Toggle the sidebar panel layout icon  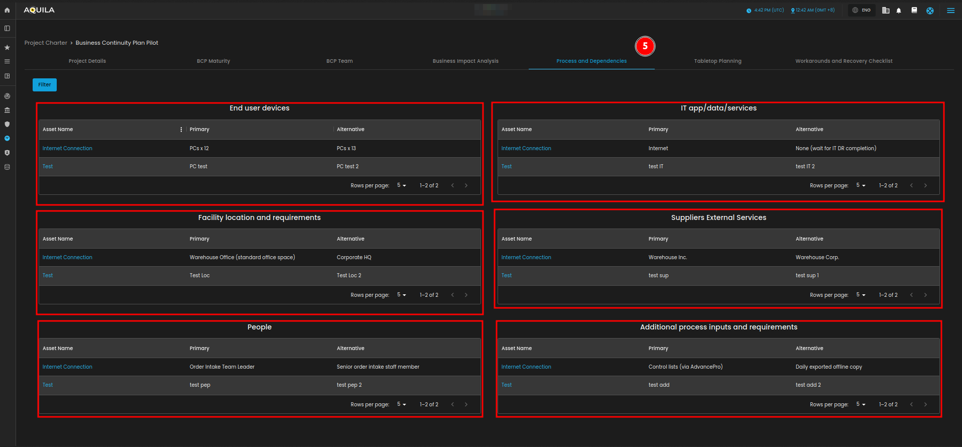click(x=7, y=29)
